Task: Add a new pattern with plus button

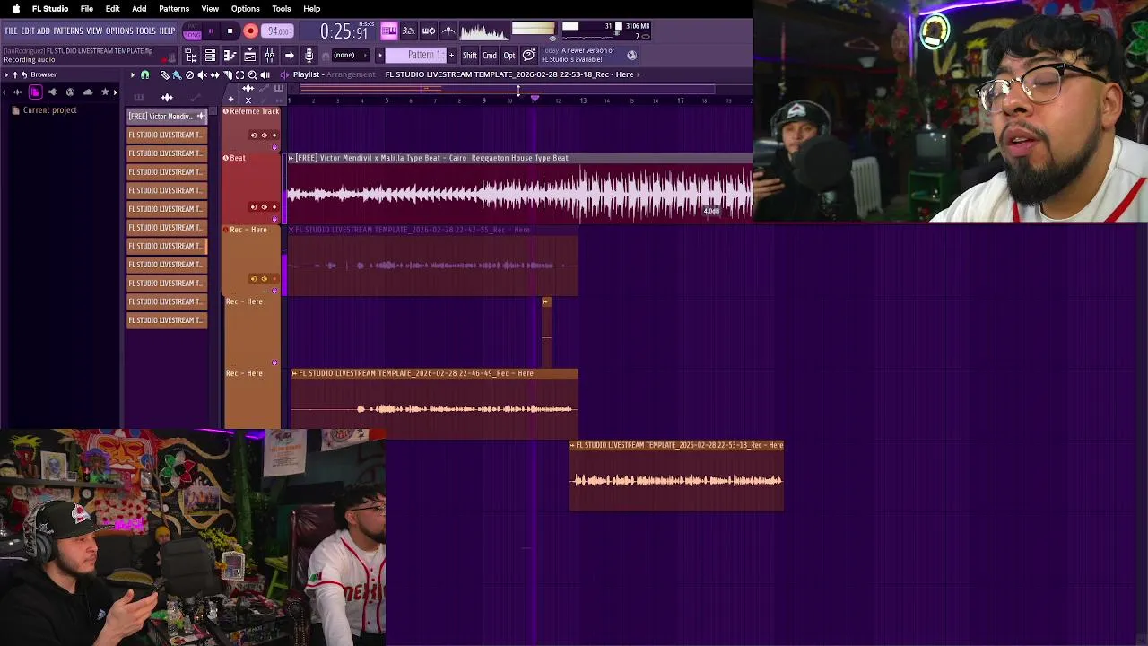Action: [x=451, y=56]
